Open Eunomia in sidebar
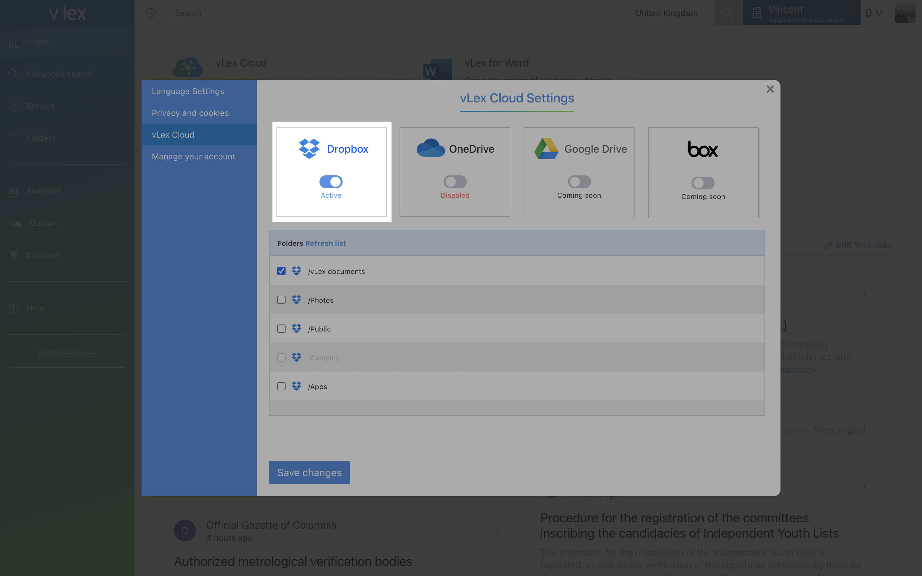Image resolution: width=922 pixels, height=576 pixels. click(x=43, y=255)
